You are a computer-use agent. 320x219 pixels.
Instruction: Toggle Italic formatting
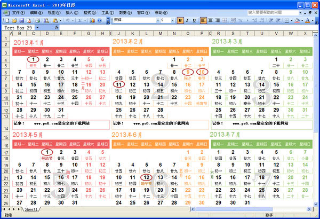[x=187, y=20]
